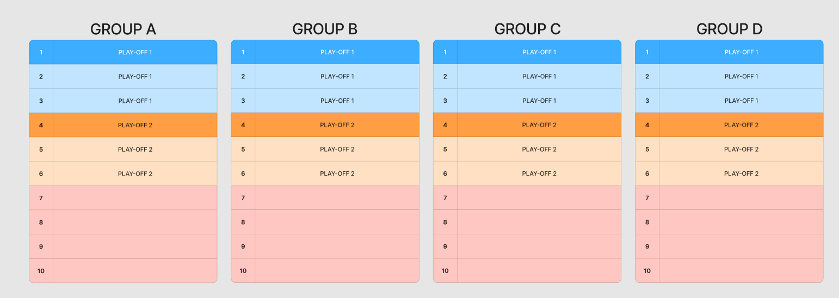This screenshot has height=298, width=839.
Task: Select Group C row 5 PLAY-OFF 2 cell
Action: point(539,150)
